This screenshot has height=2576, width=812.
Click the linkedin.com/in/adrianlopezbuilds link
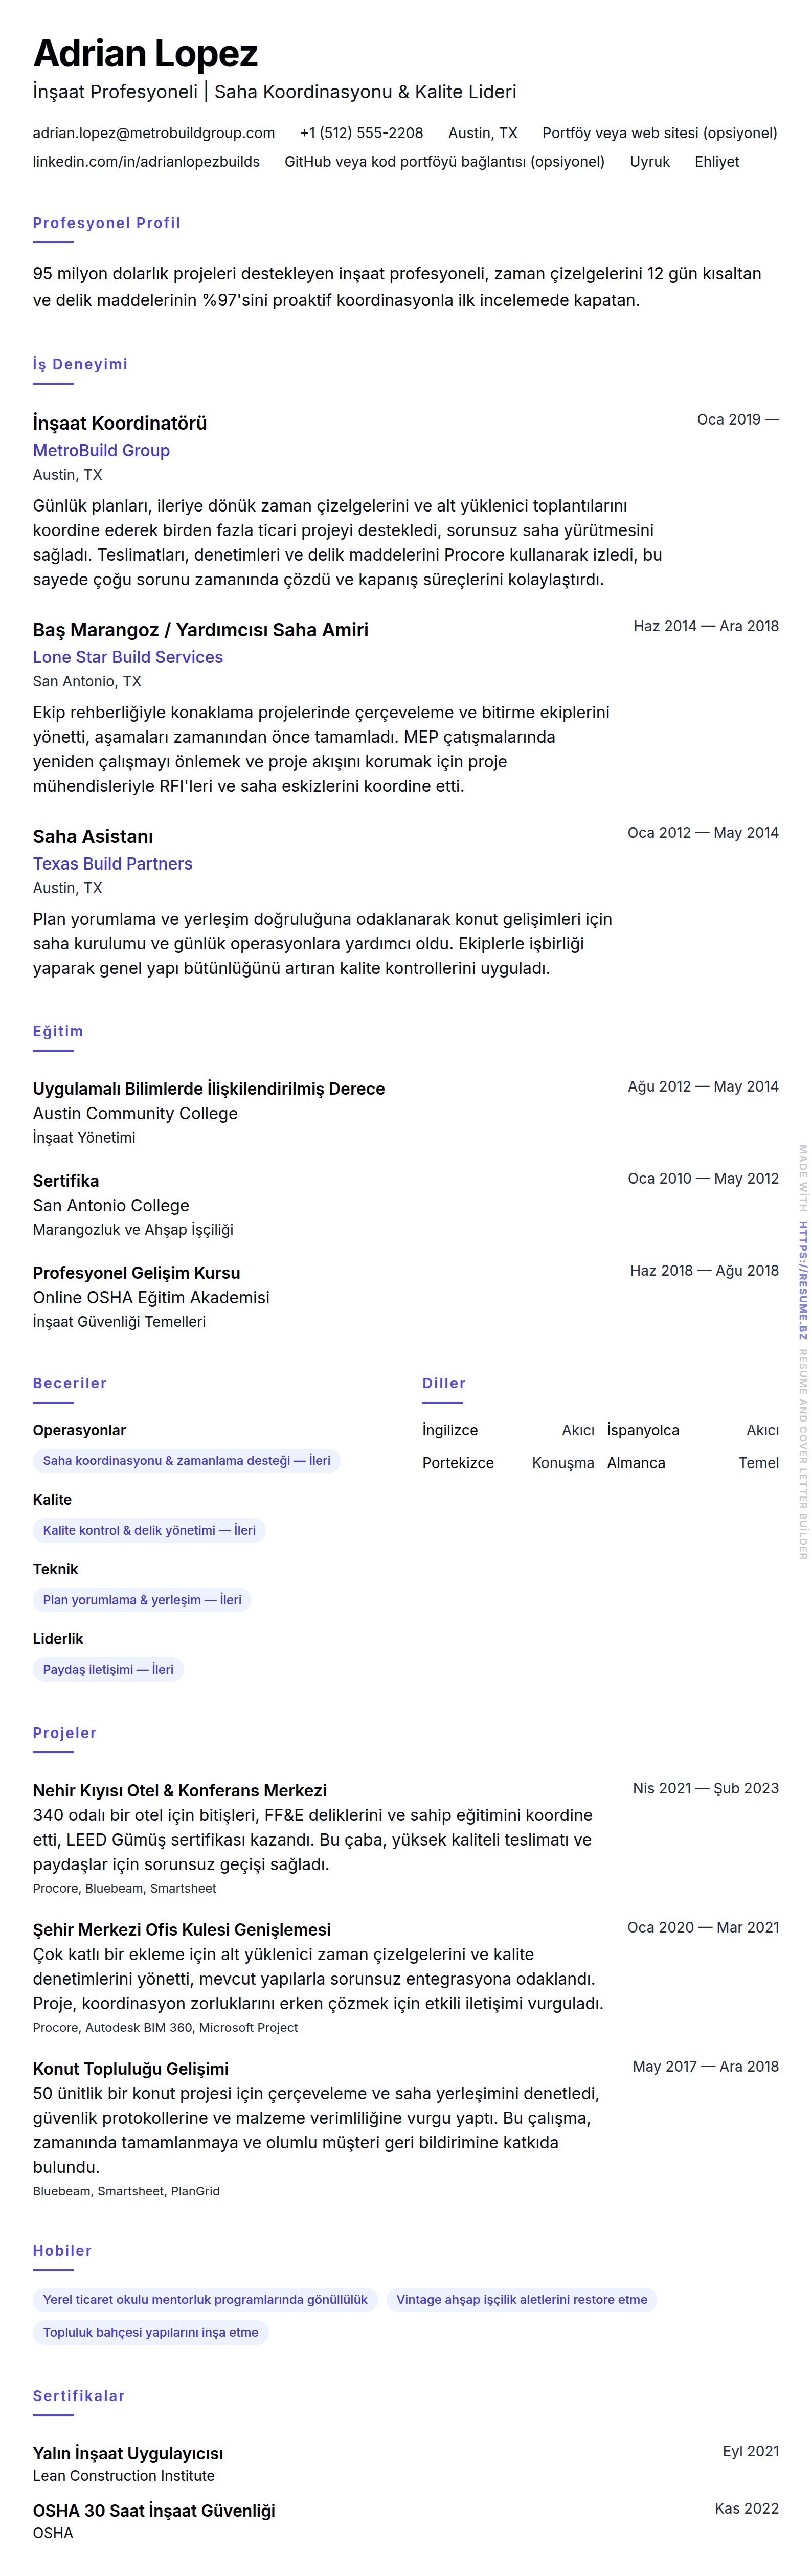pyautogui.click(x=146, y=162)
